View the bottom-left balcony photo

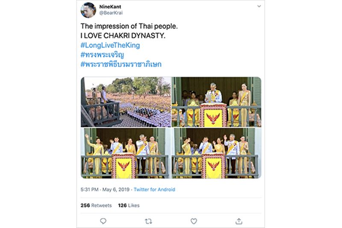pos(126,153)
